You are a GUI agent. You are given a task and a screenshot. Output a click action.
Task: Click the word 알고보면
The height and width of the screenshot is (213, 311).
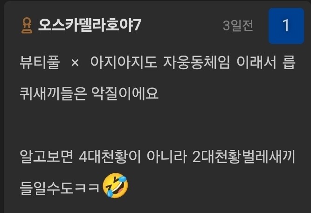click(47, 156)
